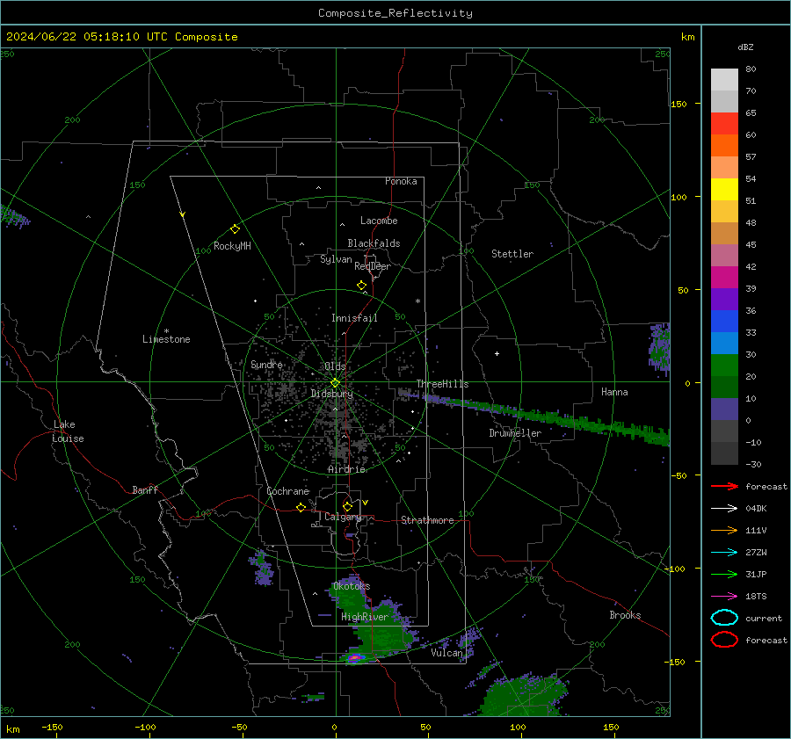This screenshot has height=739, width=791.
Task: Click the yellow diamond marker below RedDeer
Action: pos(361,286)
